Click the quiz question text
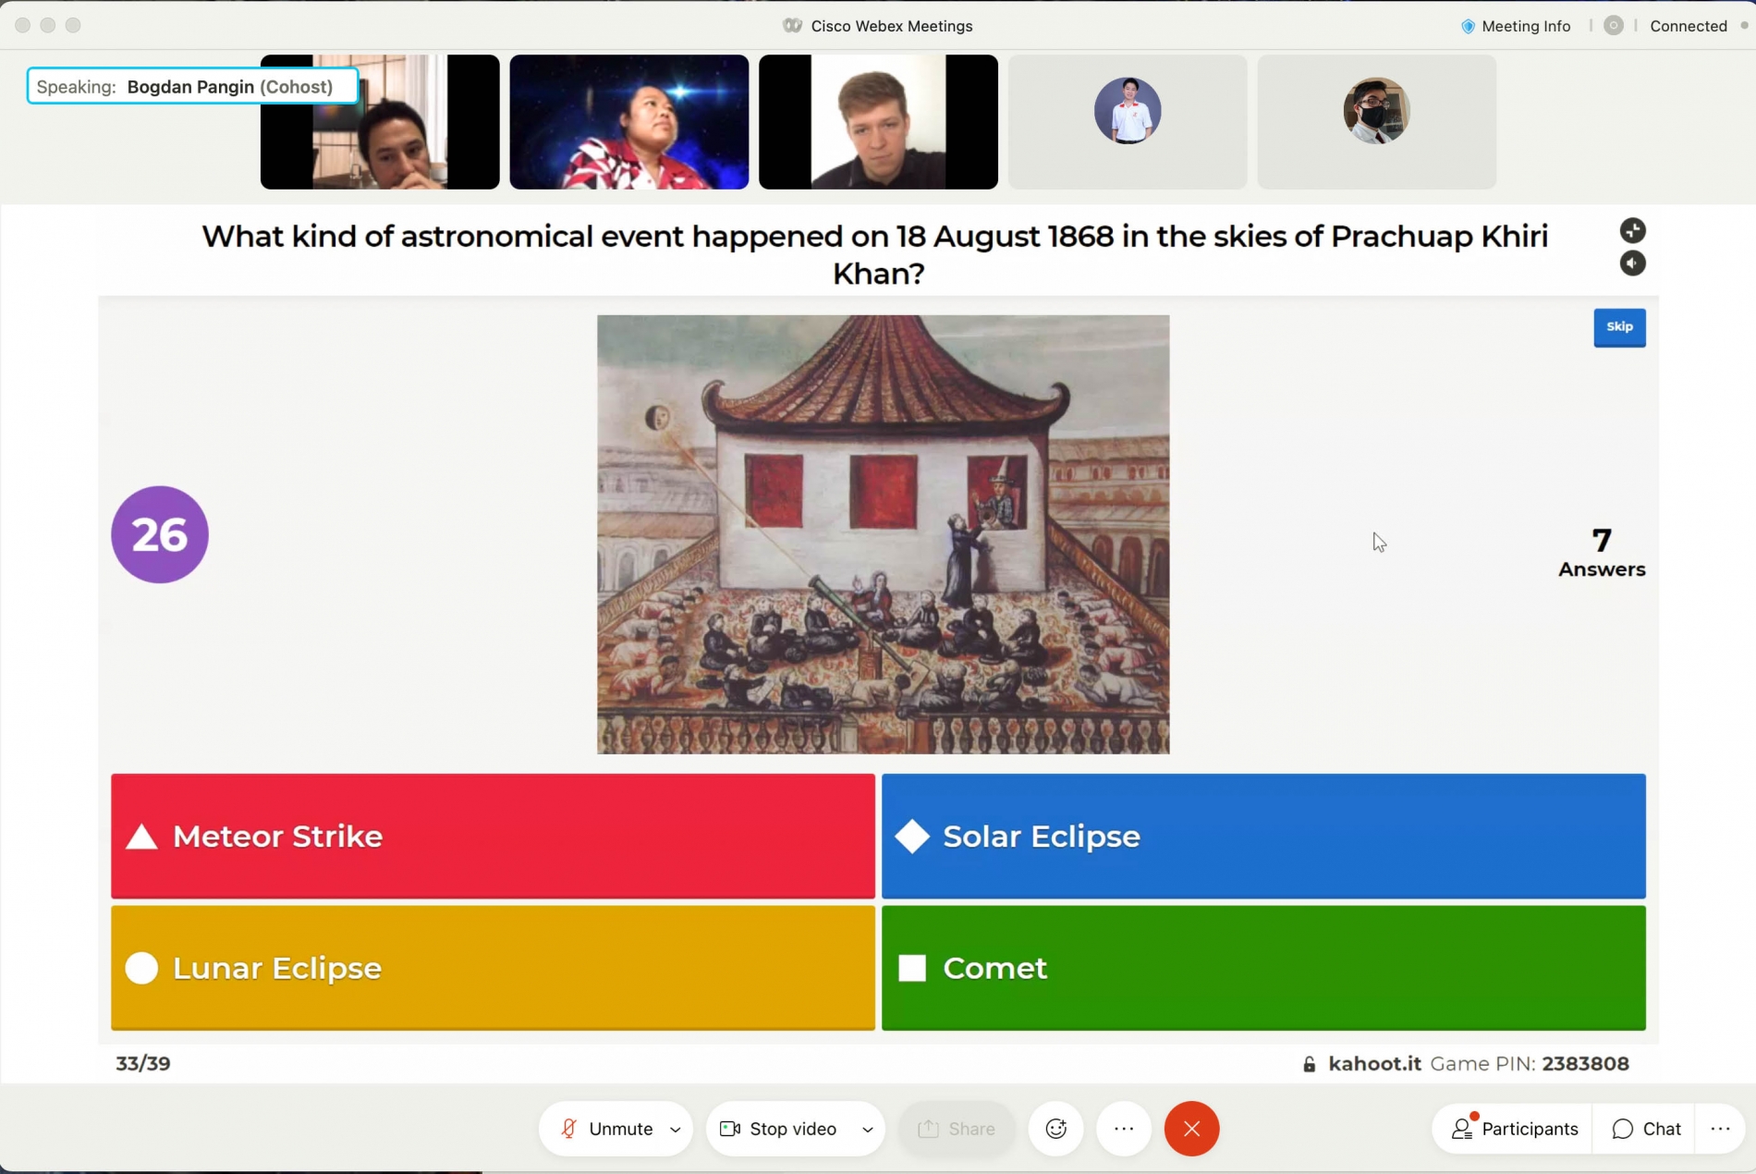This screenshot has height=1174, width=1756. (x=875, y=254)
